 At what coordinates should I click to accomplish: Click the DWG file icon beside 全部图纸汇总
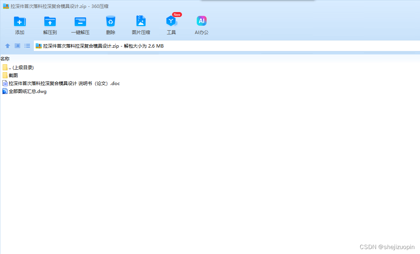pos(5,91)
